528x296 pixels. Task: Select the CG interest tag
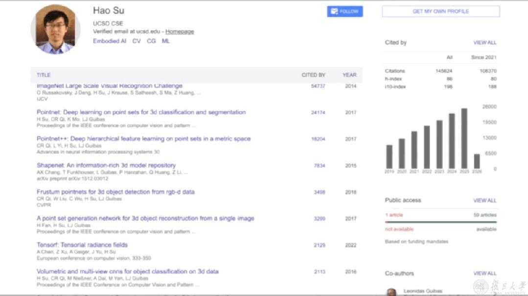pyautogui.click(x=151, y=42)
